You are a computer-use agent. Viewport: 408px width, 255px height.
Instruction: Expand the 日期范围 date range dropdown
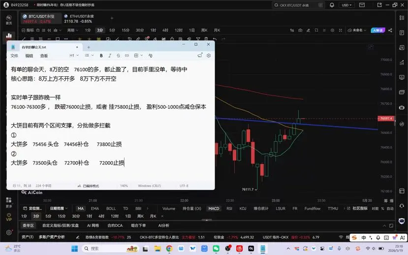pyautogui.click(x=59, y=208)
